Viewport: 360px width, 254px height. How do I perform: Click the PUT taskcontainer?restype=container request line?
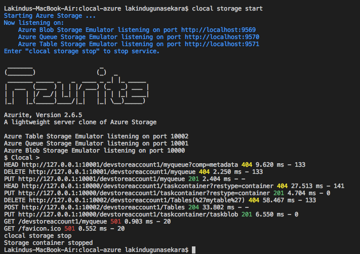point(167,194)
